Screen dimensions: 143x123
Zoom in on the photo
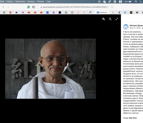pyautogui.click(x=104, y=19)
